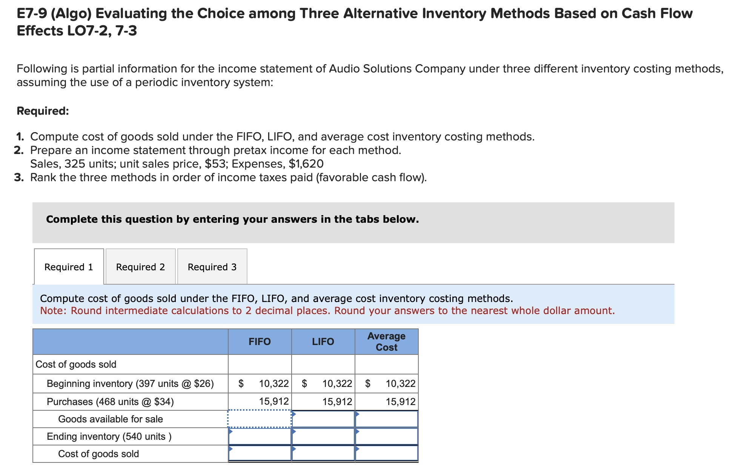Select the Cost of goods sold section header
The image size is (739, 473).
(76, 365)
